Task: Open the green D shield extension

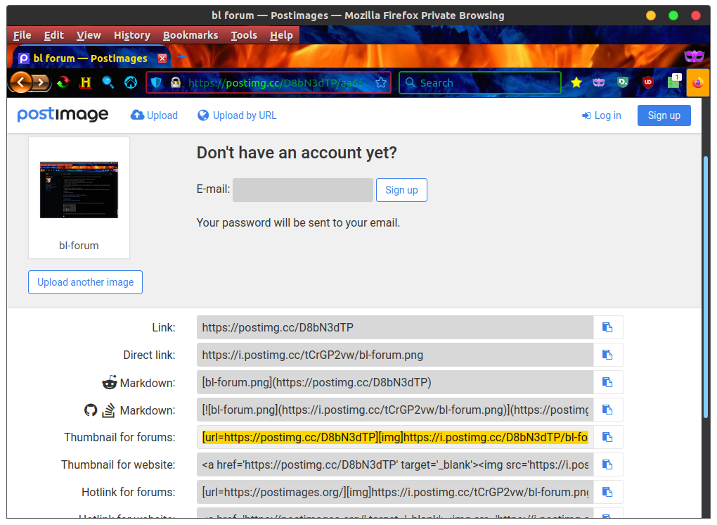Action: pyautogui.click(x=623, y=82)
